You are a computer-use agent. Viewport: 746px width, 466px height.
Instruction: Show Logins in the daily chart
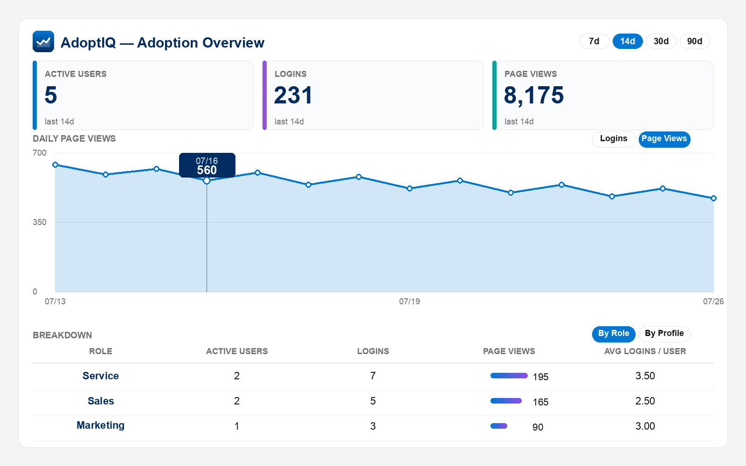[x=614, y=139]
